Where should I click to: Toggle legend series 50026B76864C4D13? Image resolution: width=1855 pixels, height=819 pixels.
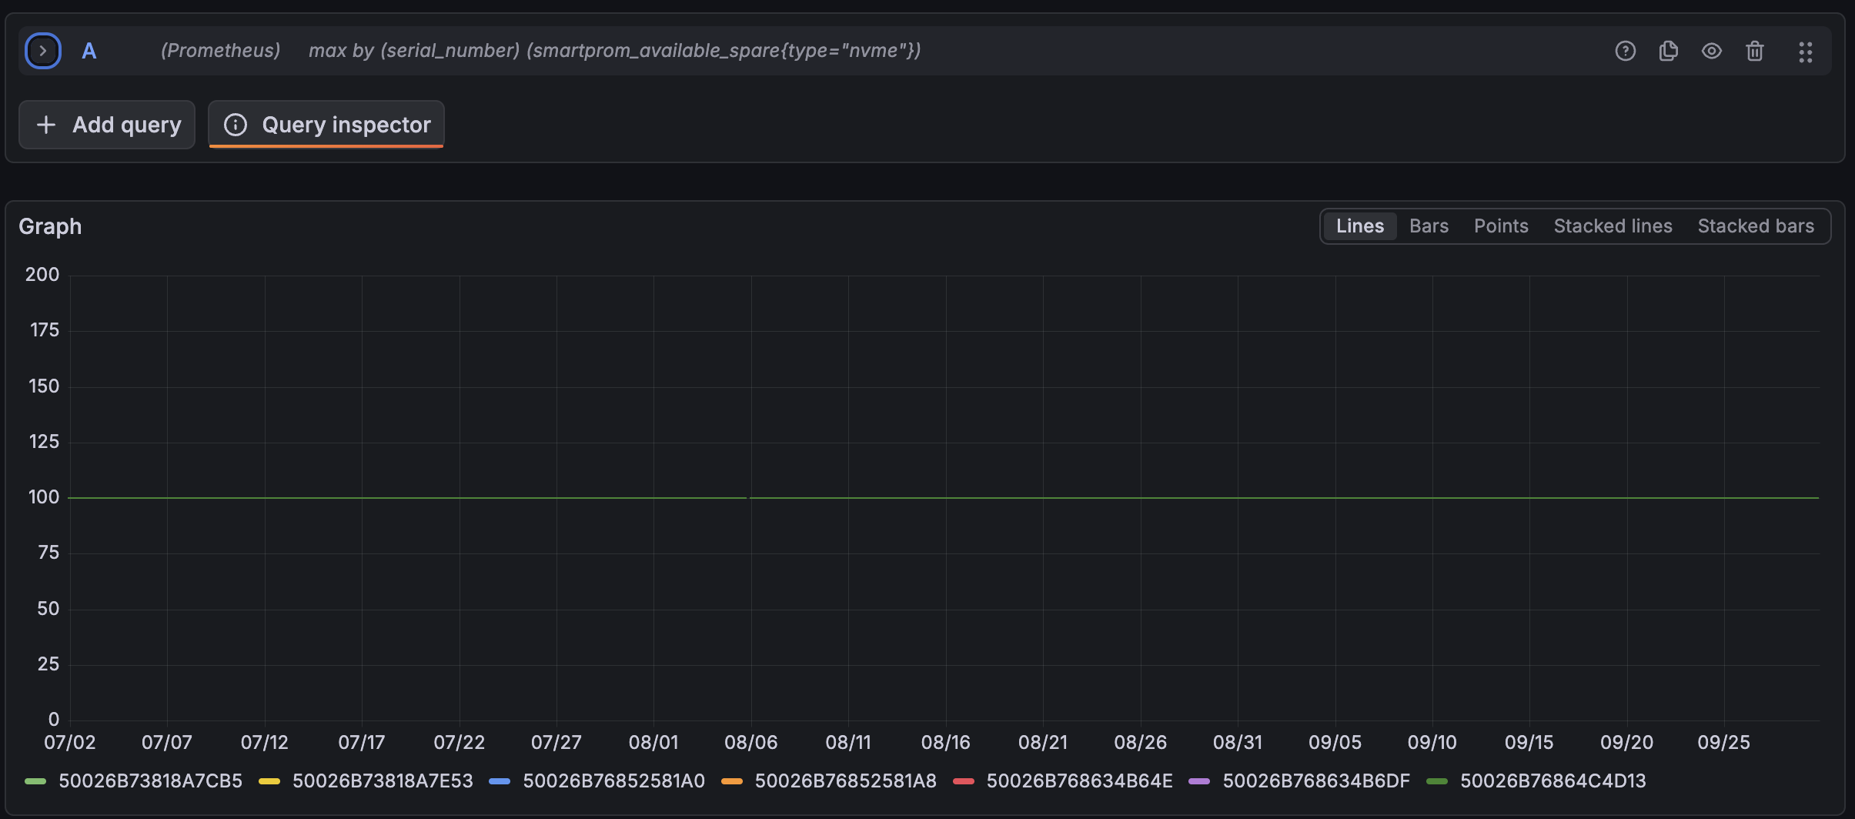pos(1553,781)
